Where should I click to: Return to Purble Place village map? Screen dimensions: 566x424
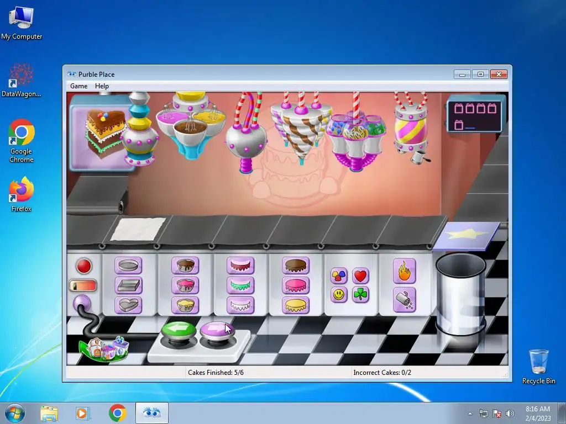click(104, 348)
